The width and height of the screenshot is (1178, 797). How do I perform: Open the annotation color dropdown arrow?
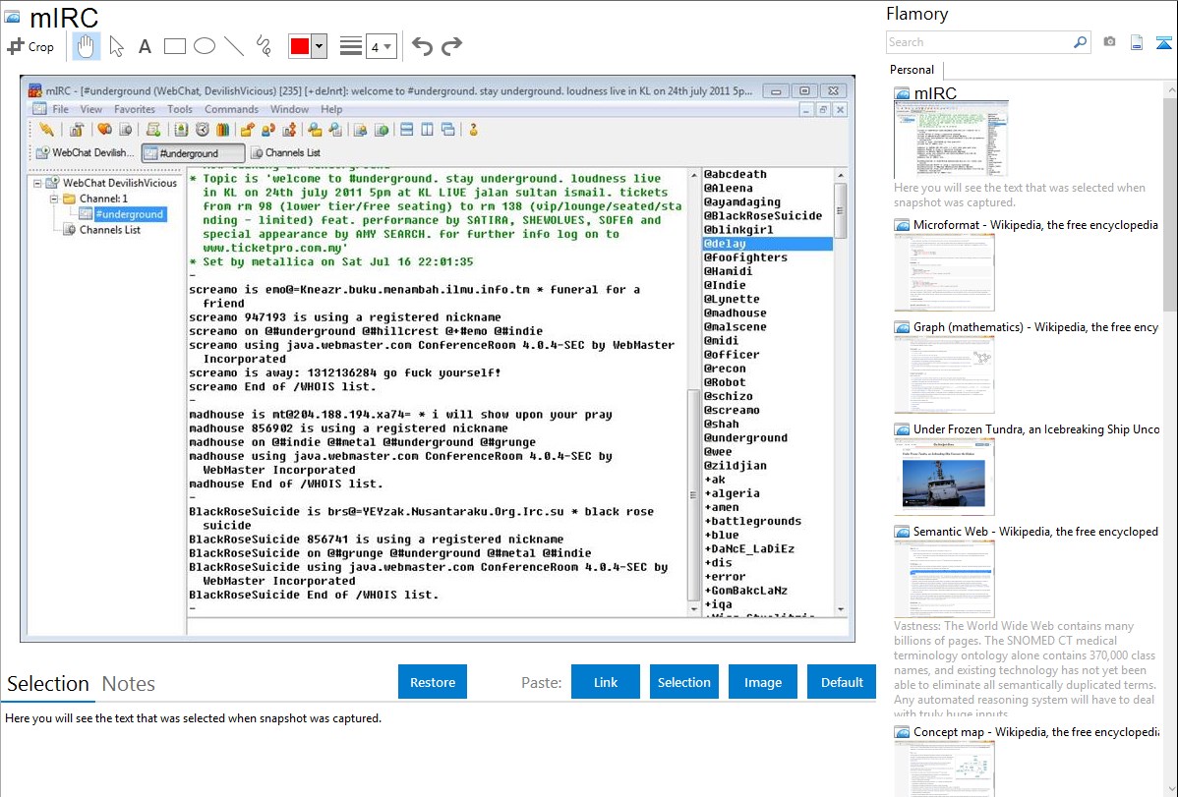320,46
